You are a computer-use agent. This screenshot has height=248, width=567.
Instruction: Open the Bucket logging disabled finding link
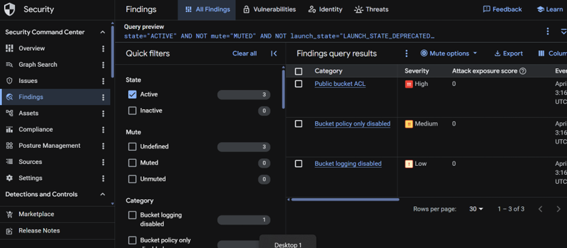(348, 164)
